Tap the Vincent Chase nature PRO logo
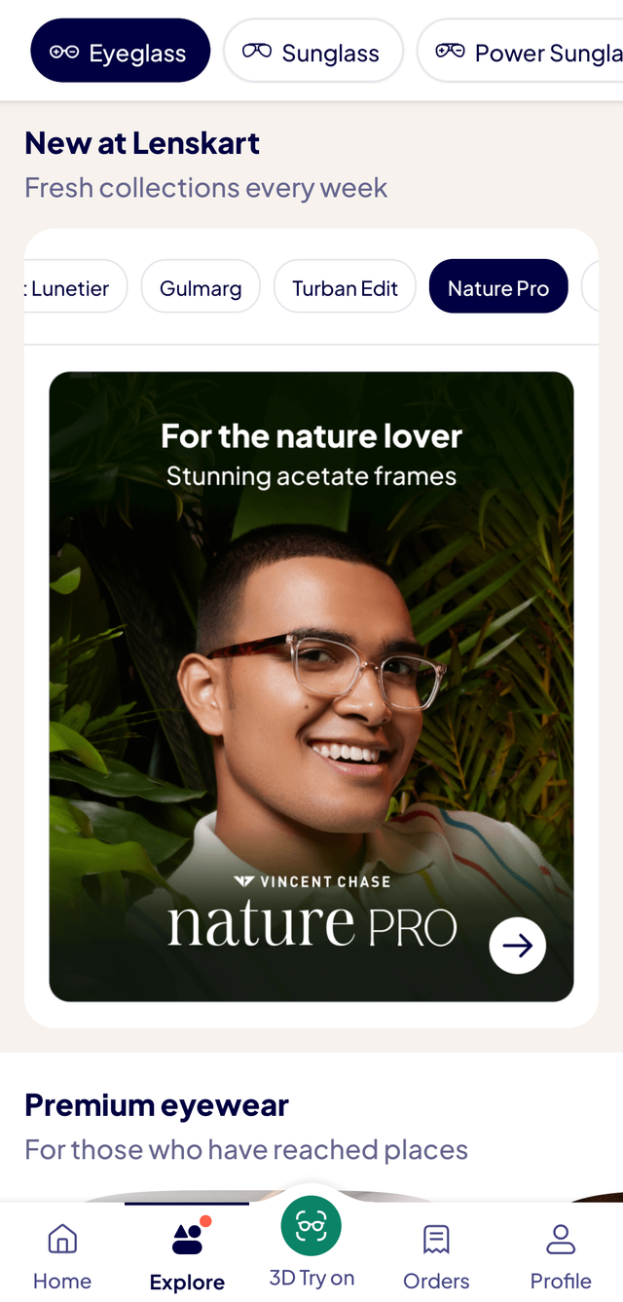This screenshot has height=1302, width=623. (x=311, y=911)
